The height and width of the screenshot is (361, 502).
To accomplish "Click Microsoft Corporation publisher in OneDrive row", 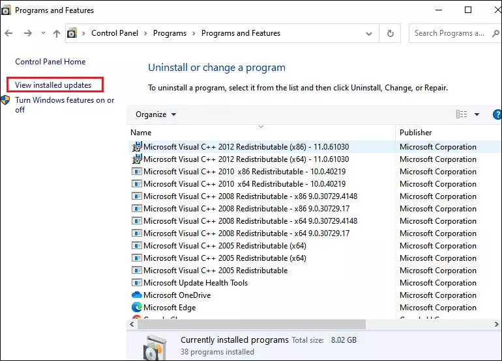I will pyautogui.click(x=438, y=295).
